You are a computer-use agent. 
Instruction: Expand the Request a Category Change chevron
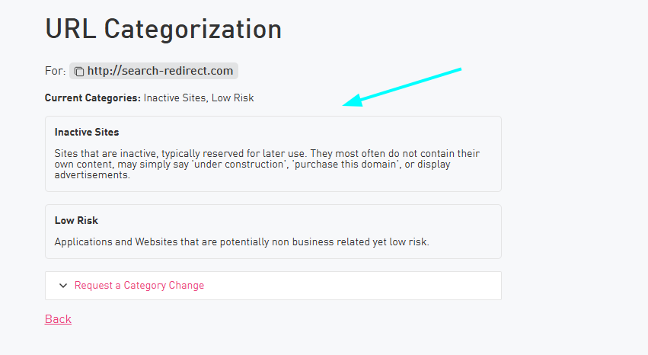tap(63, 286)
